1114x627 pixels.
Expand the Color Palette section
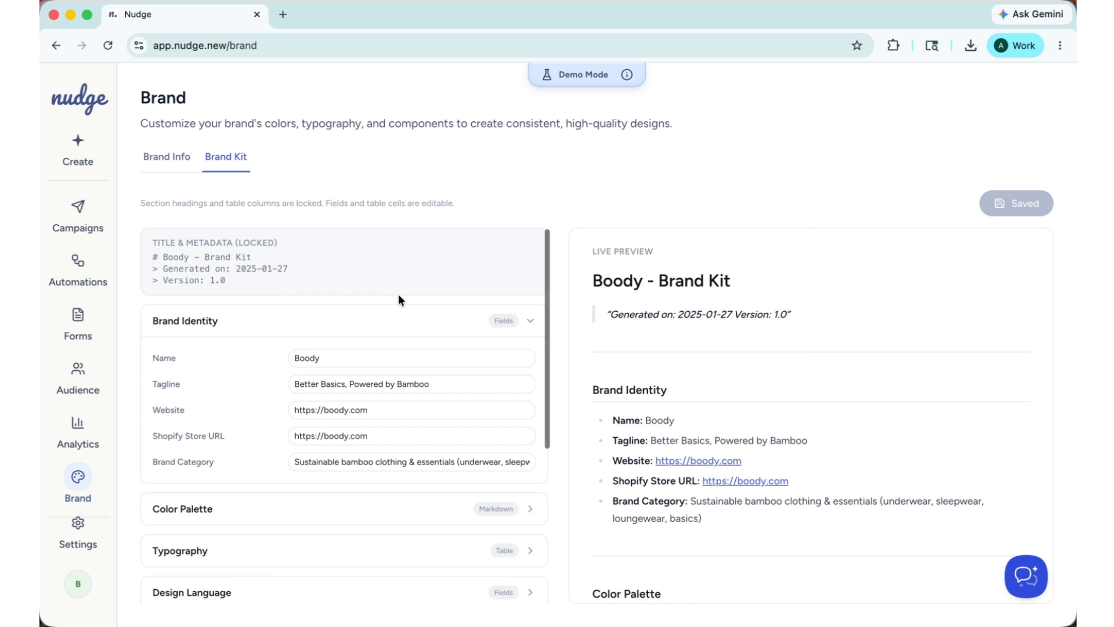530,509
